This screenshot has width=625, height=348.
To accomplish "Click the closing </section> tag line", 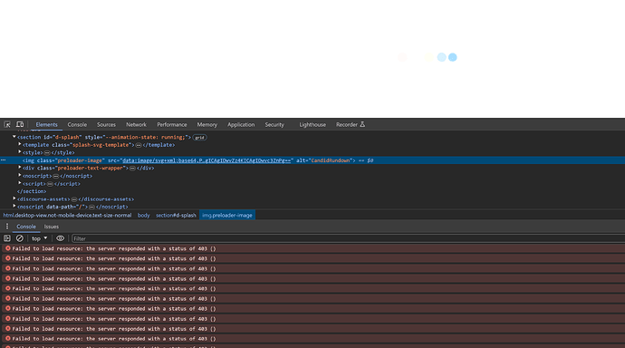I will [32, 191].
